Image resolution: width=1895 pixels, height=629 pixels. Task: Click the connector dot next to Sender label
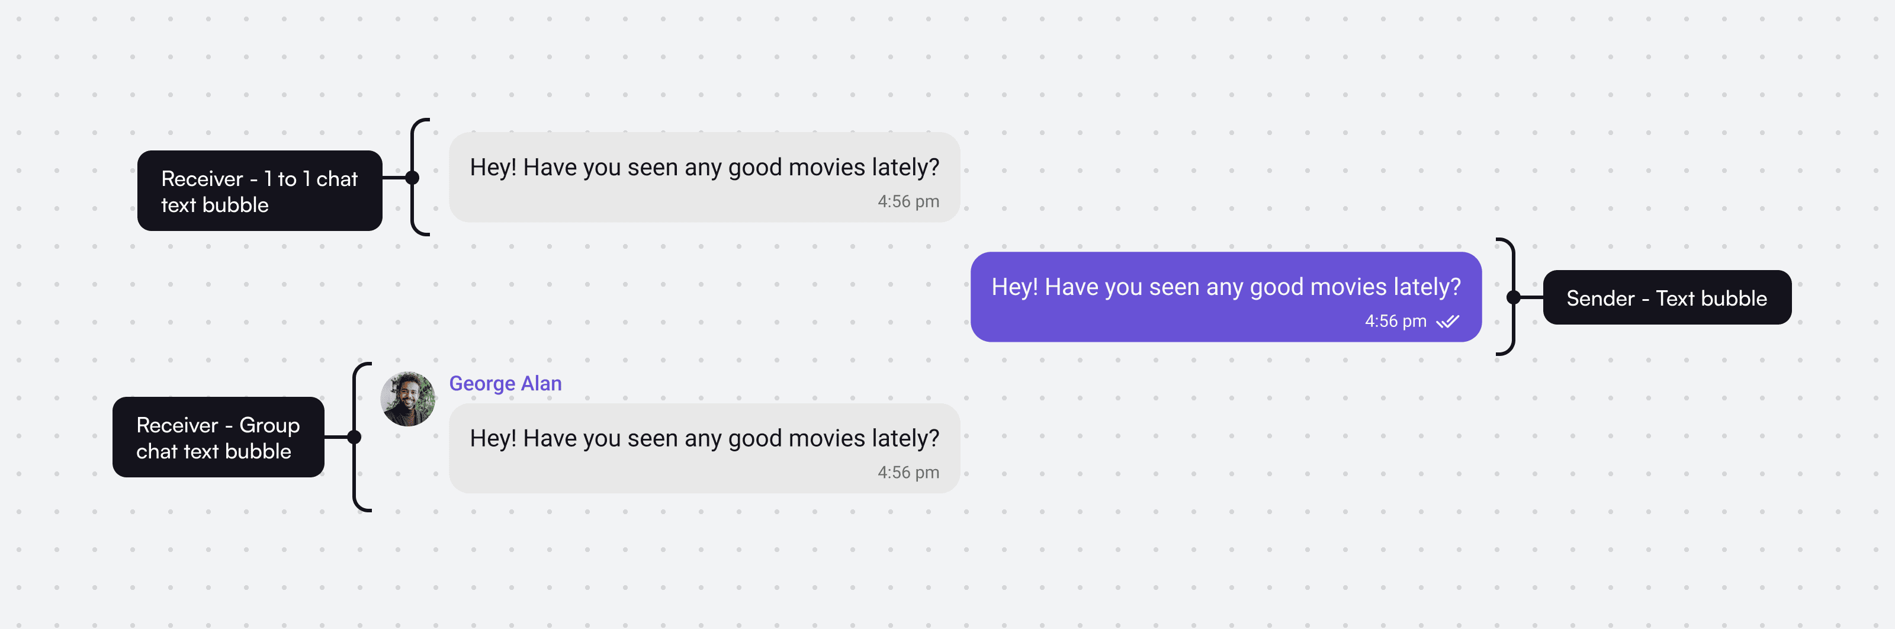1513,297
